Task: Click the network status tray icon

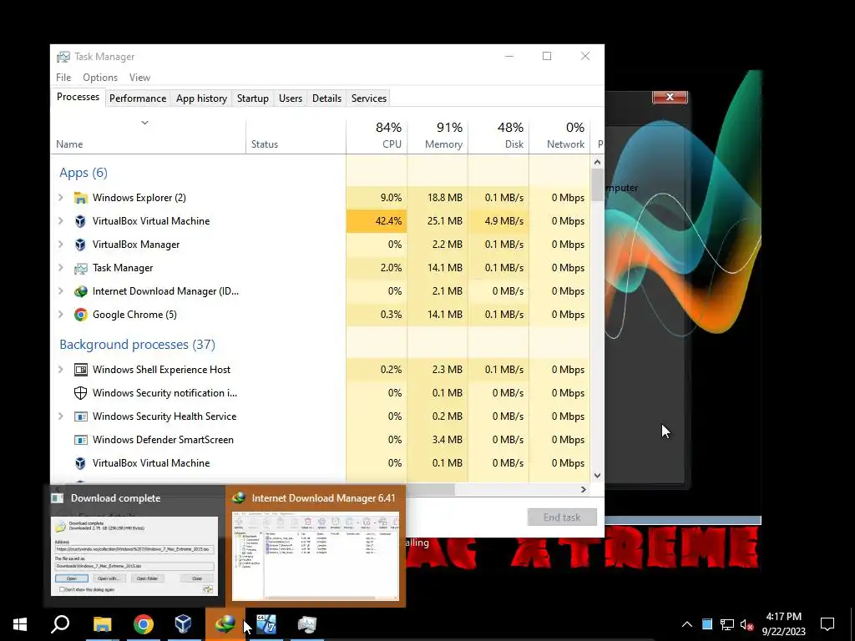Action: point(727,624)
